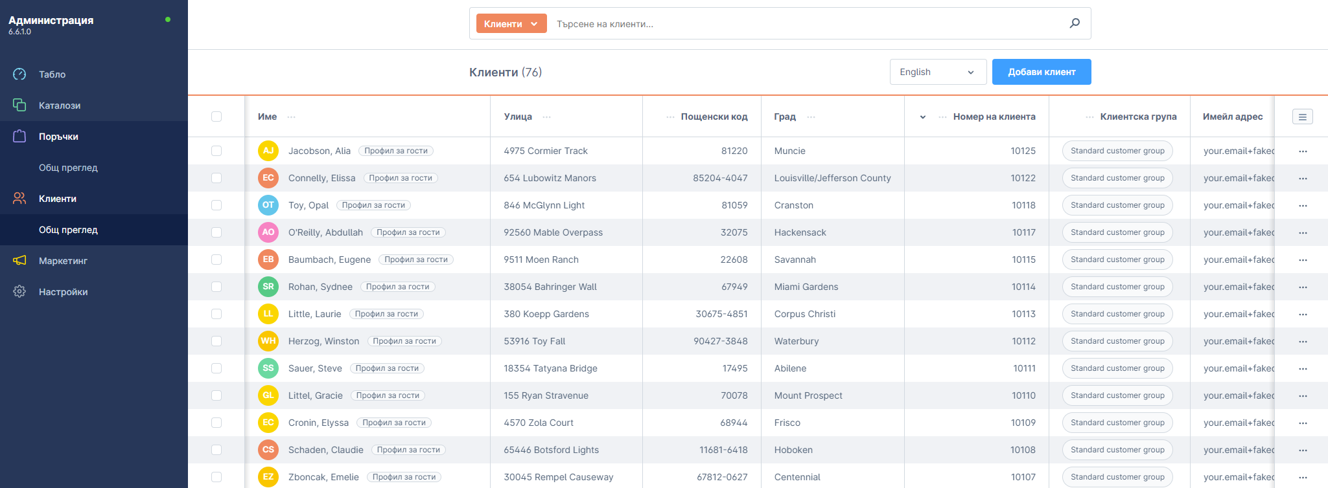Click the orange EB avatar for Baumbach
The width and height of the screenshot is (1328, 488).
coord(268,260)
